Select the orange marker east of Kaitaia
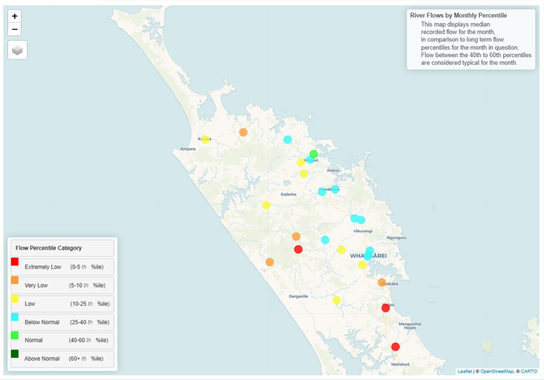The width and height of the screenshot is (544, 380). point(243,132)
